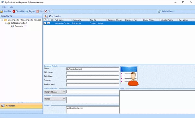The width and height of the screenshot is (195, 118).
Task: Maximize the vCard Export window
Action: click(x=183, y=2)
